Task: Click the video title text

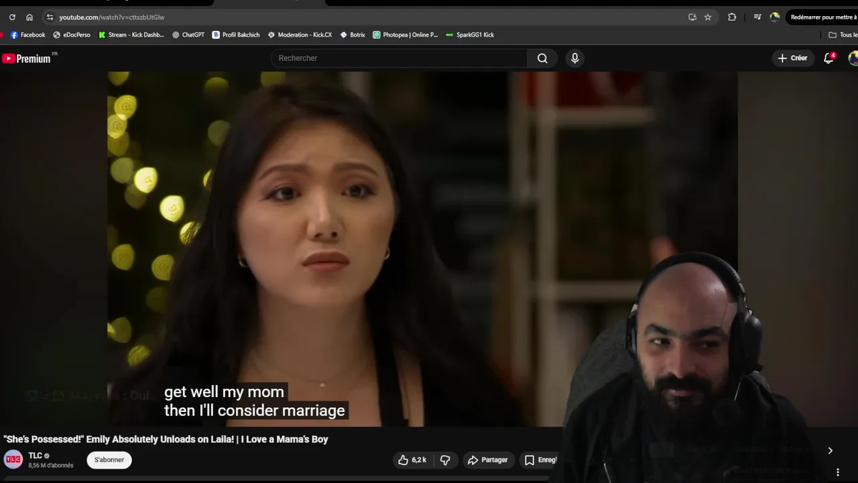Action: tap(166, 439)
